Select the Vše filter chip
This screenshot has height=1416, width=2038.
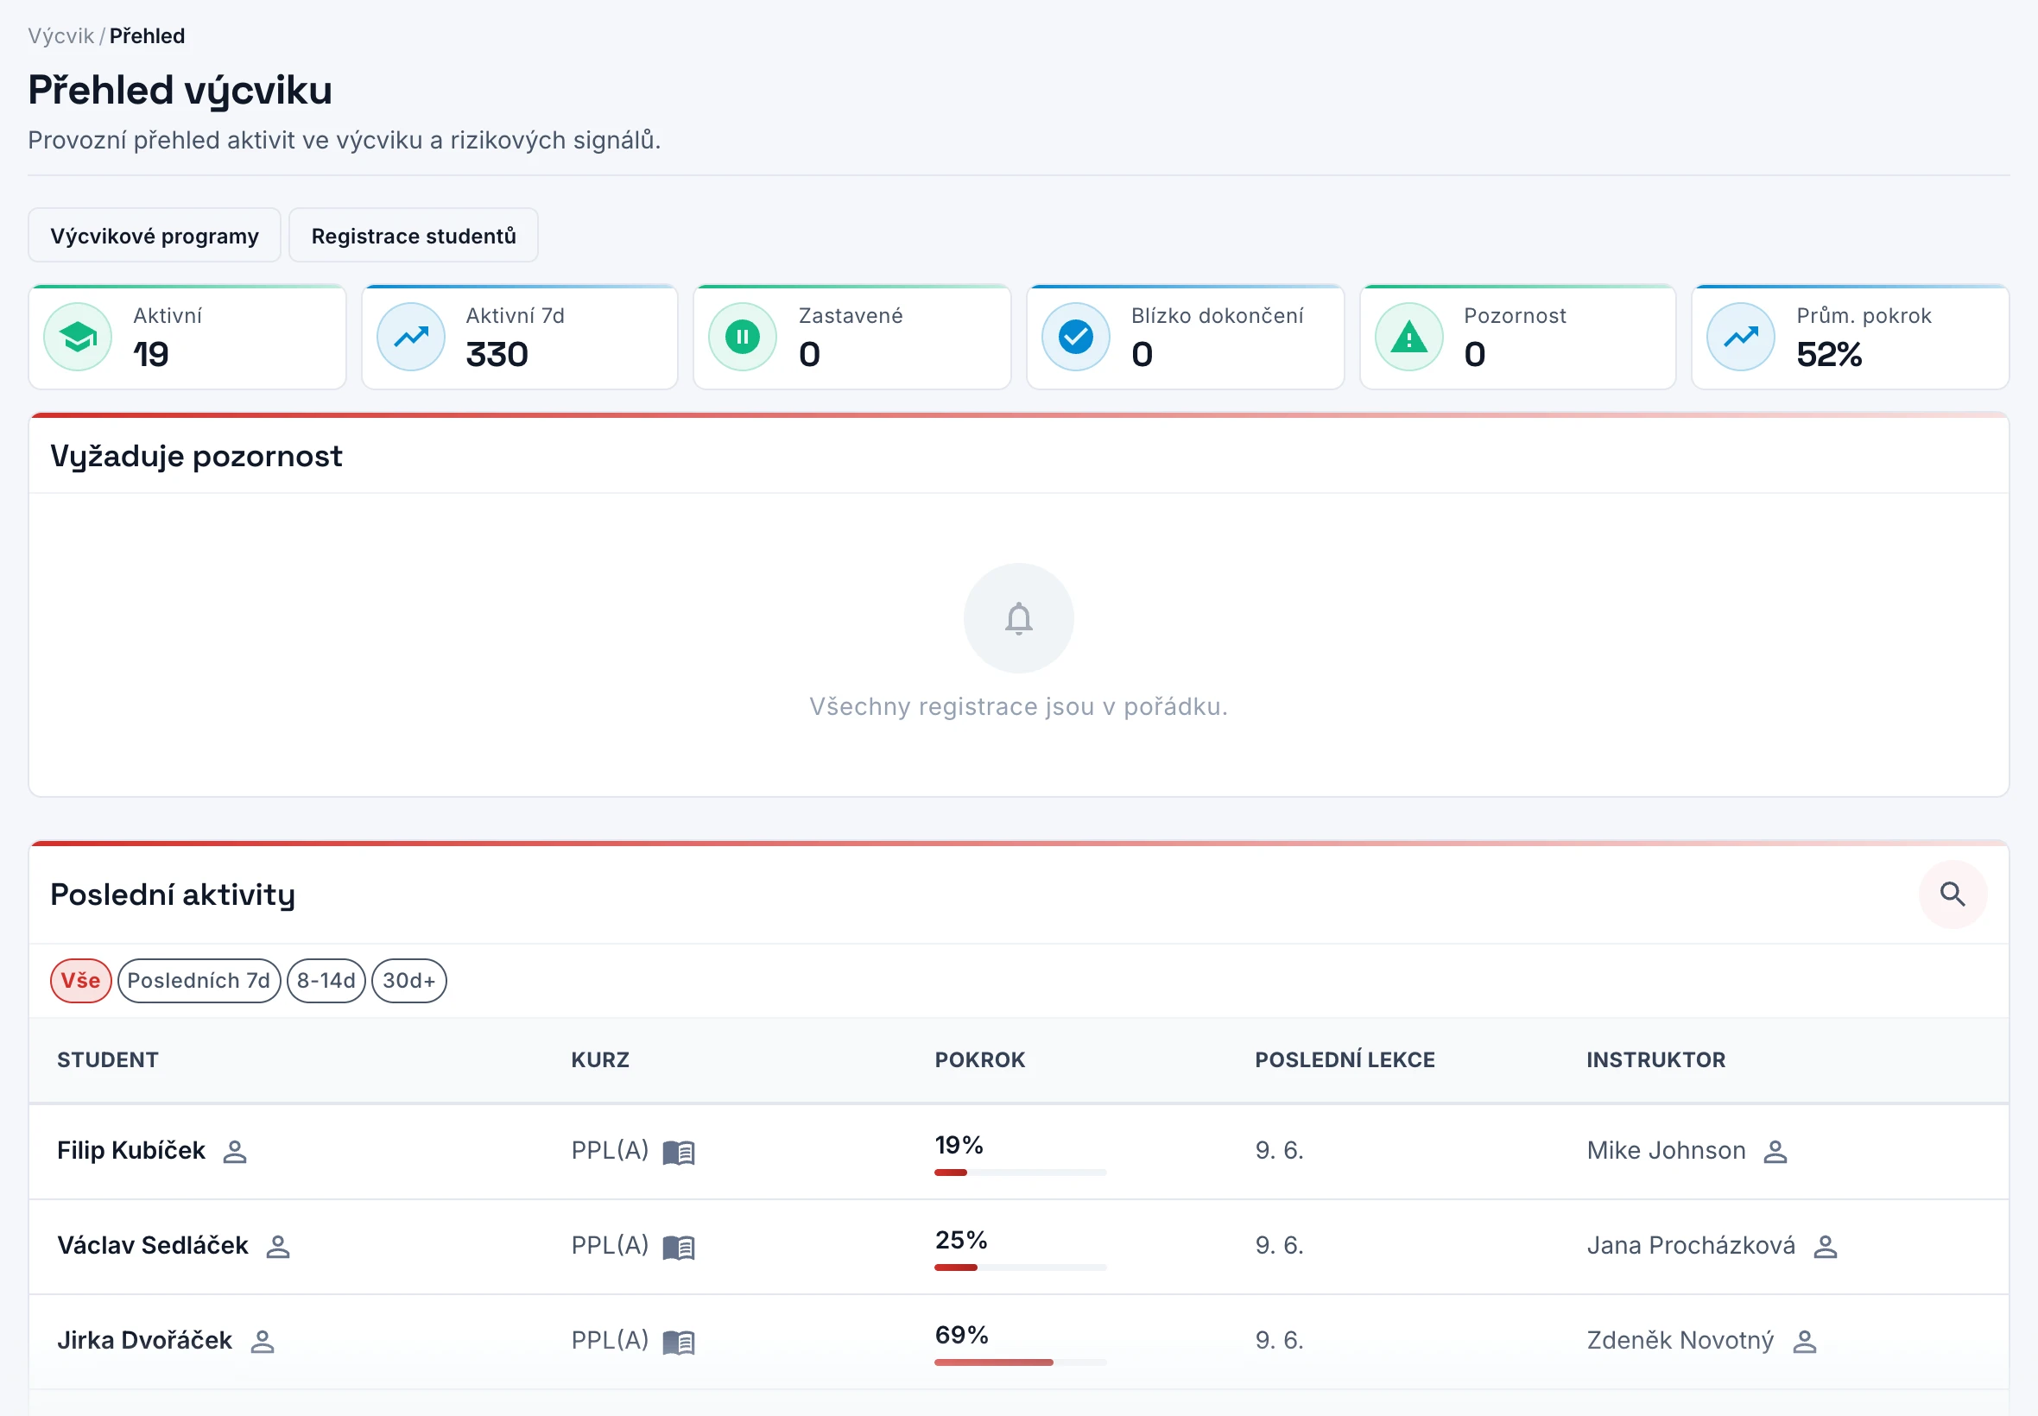click(80, 980)
